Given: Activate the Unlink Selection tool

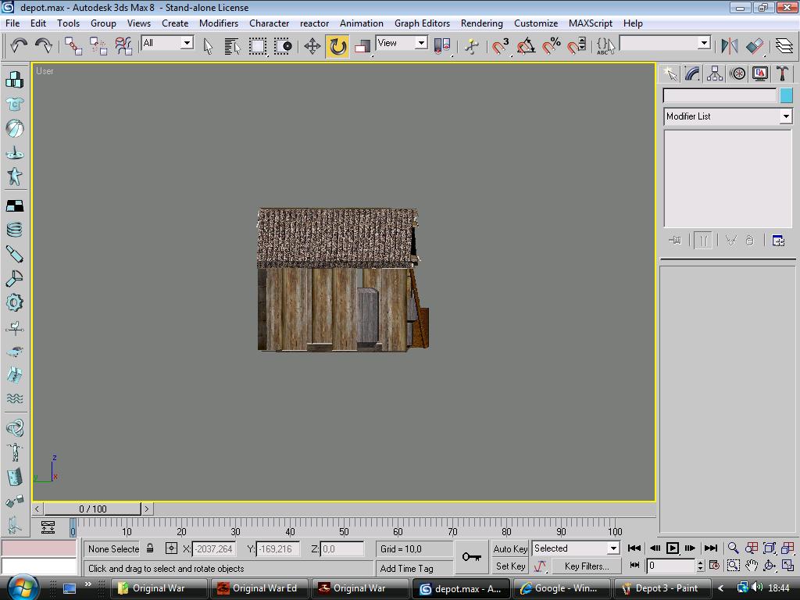Looking at the screenshot, I should click(x=98, y=46).
